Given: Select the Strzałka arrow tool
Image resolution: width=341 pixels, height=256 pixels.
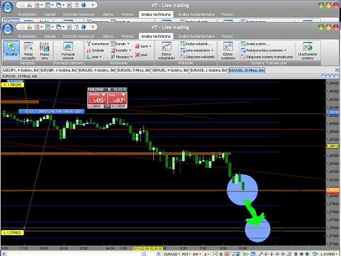Looking at the screenshot, I should click(x=11, y=50).
